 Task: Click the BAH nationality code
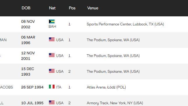(52, 27)
